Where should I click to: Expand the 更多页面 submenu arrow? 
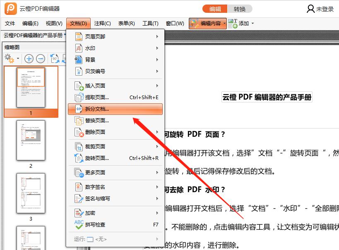(x=157, y=172)
